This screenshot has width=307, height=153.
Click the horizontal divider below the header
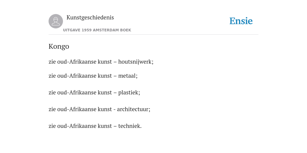153,35
